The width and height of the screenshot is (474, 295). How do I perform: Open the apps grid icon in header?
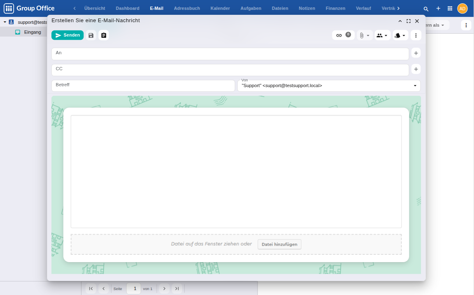pyautogui.click(x=450, y=9)
